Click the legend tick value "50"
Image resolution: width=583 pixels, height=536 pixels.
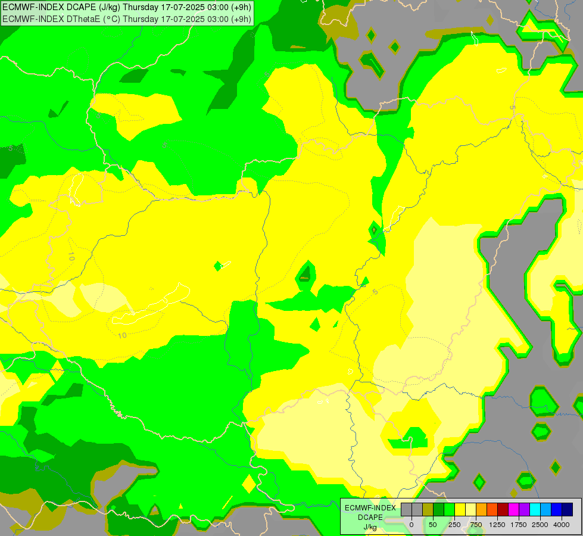click(433, 525)
